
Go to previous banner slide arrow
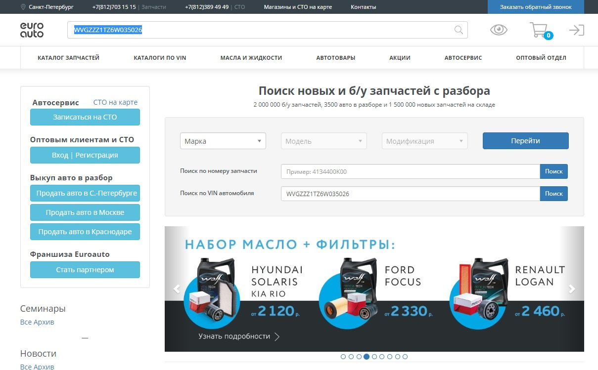(177, 289)
